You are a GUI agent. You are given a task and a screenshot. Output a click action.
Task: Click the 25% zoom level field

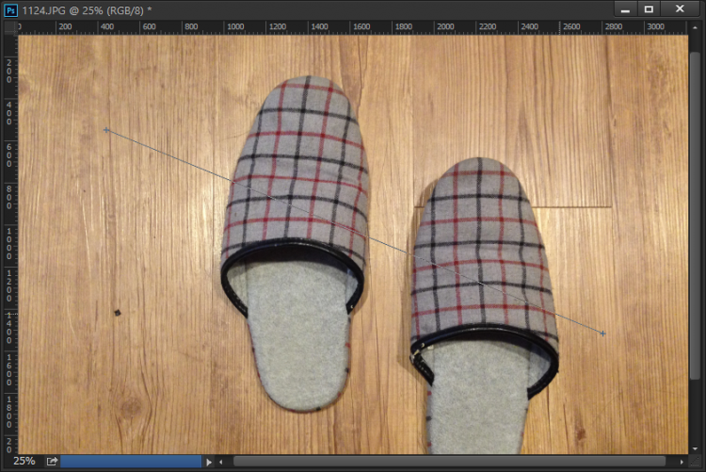point(24,462)
